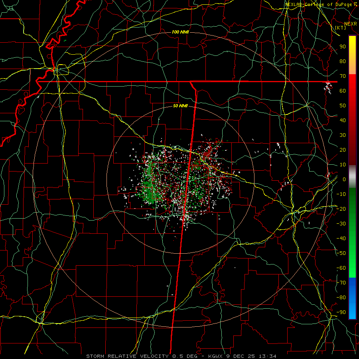This screenshot has height=359, width=359.
Task: Click the NEXR label above the scale
Action: coord(350,24)
